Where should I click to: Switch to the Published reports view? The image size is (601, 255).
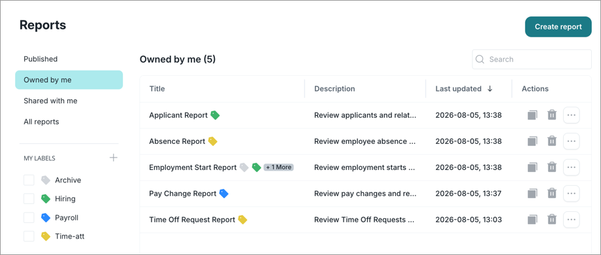click(41, 59)
